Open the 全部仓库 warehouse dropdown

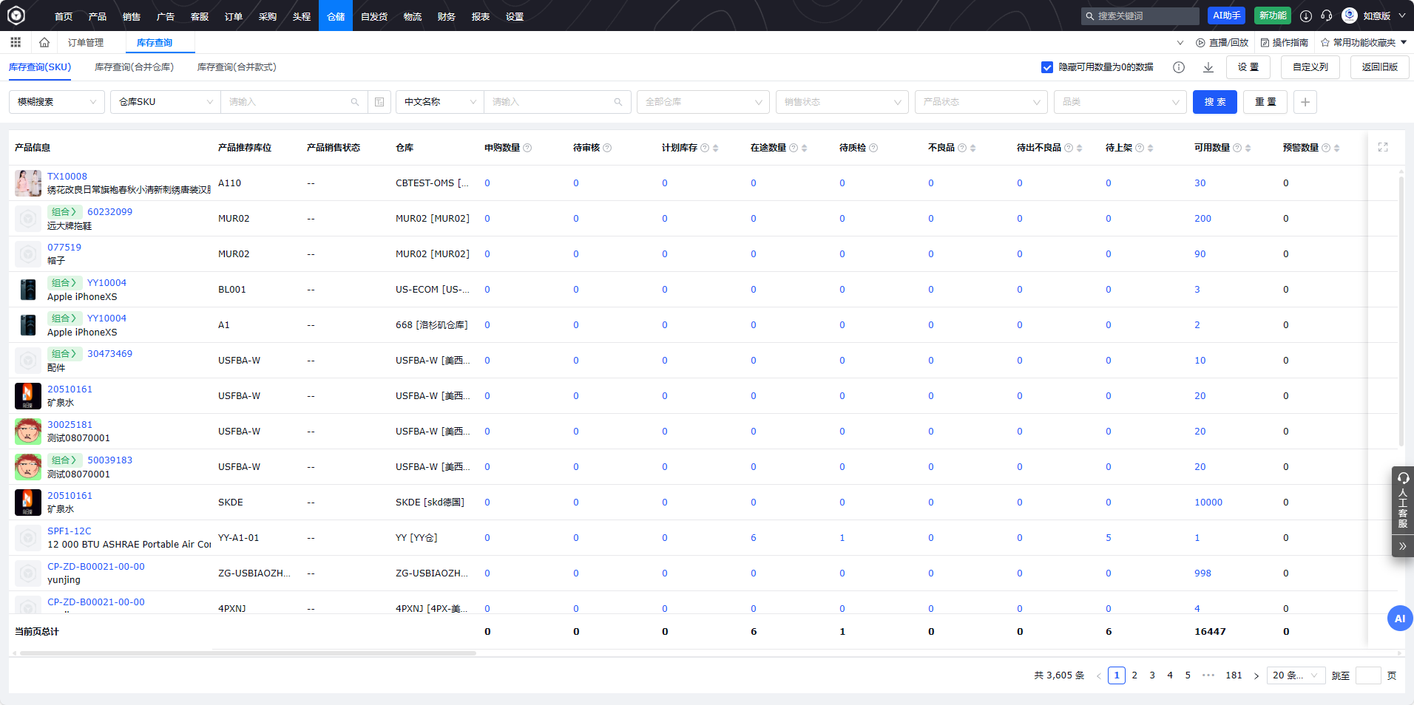[703, 102]
